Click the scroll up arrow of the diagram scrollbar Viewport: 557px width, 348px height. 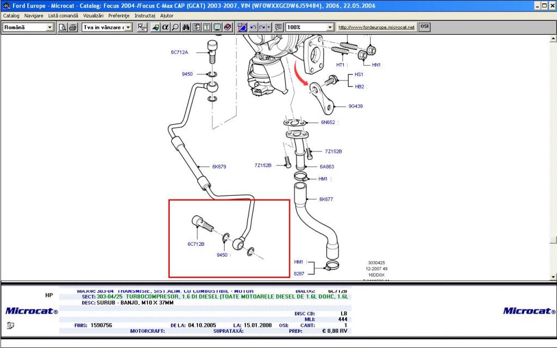click(553, 38)
